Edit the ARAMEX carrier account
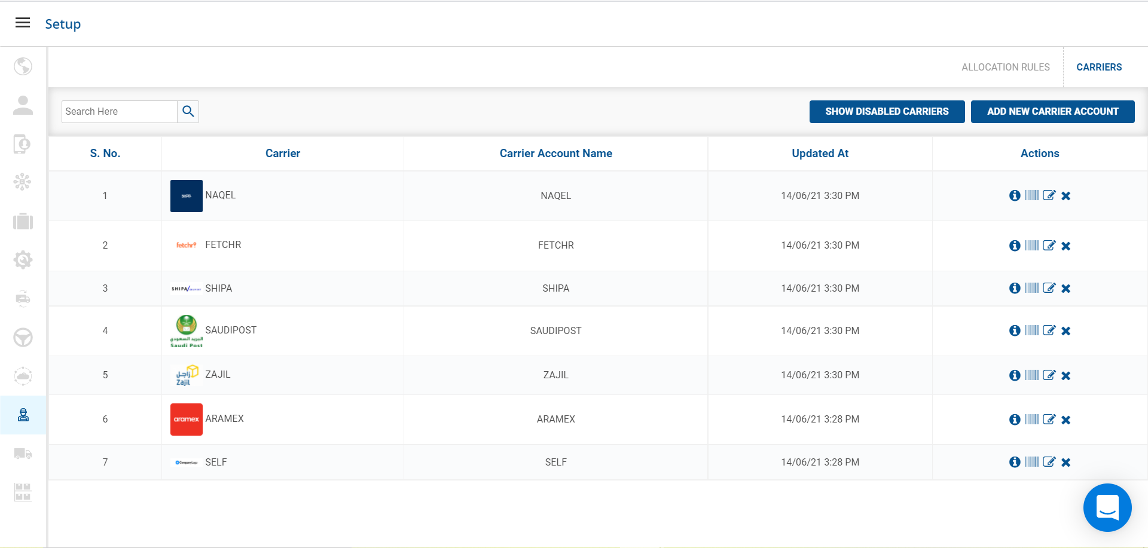The height and width of the screenshot is (548, 1148). point(1049,420)
